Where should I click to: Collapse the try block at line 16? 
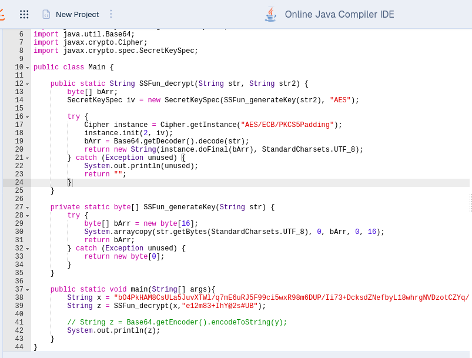(x=27, y=116)
